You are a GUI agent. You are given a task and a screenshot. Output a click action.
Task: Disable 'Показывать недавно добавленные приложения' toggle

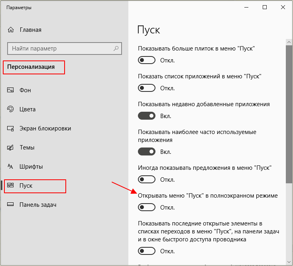[147, 116]
